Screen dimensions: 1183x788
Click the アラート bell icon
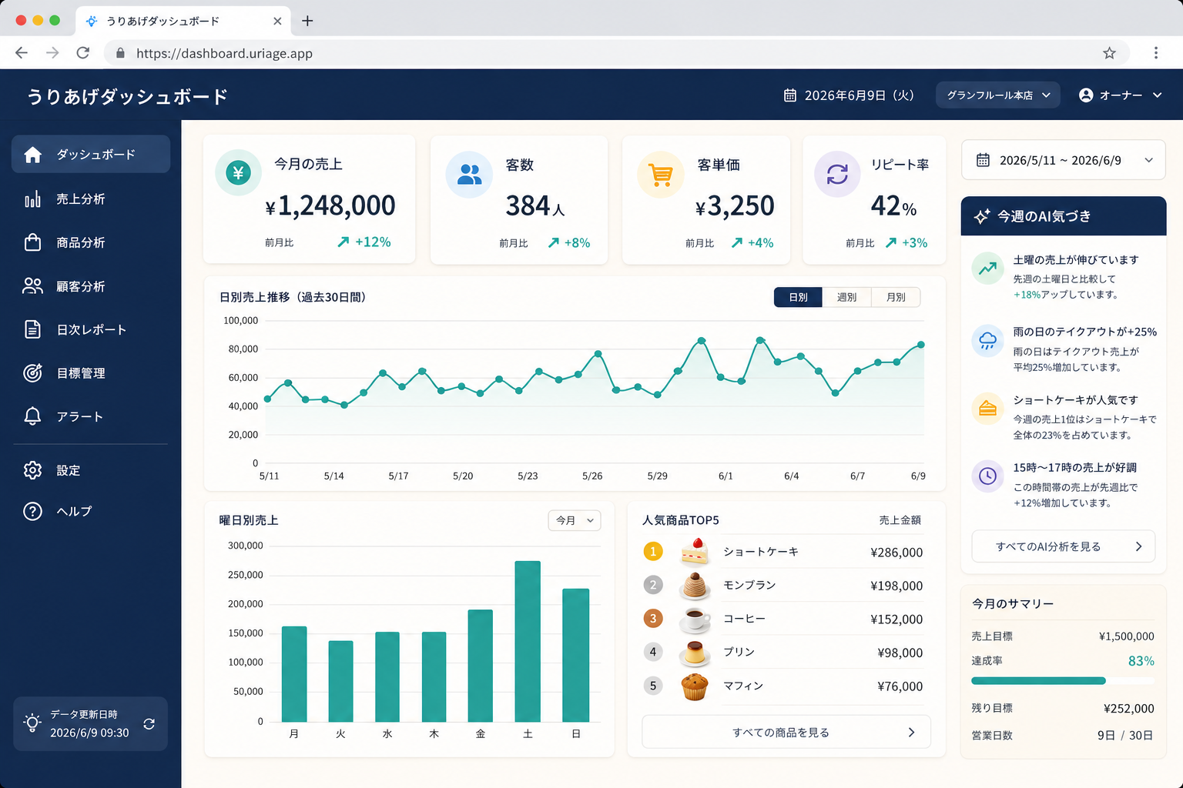coord(32,416)
